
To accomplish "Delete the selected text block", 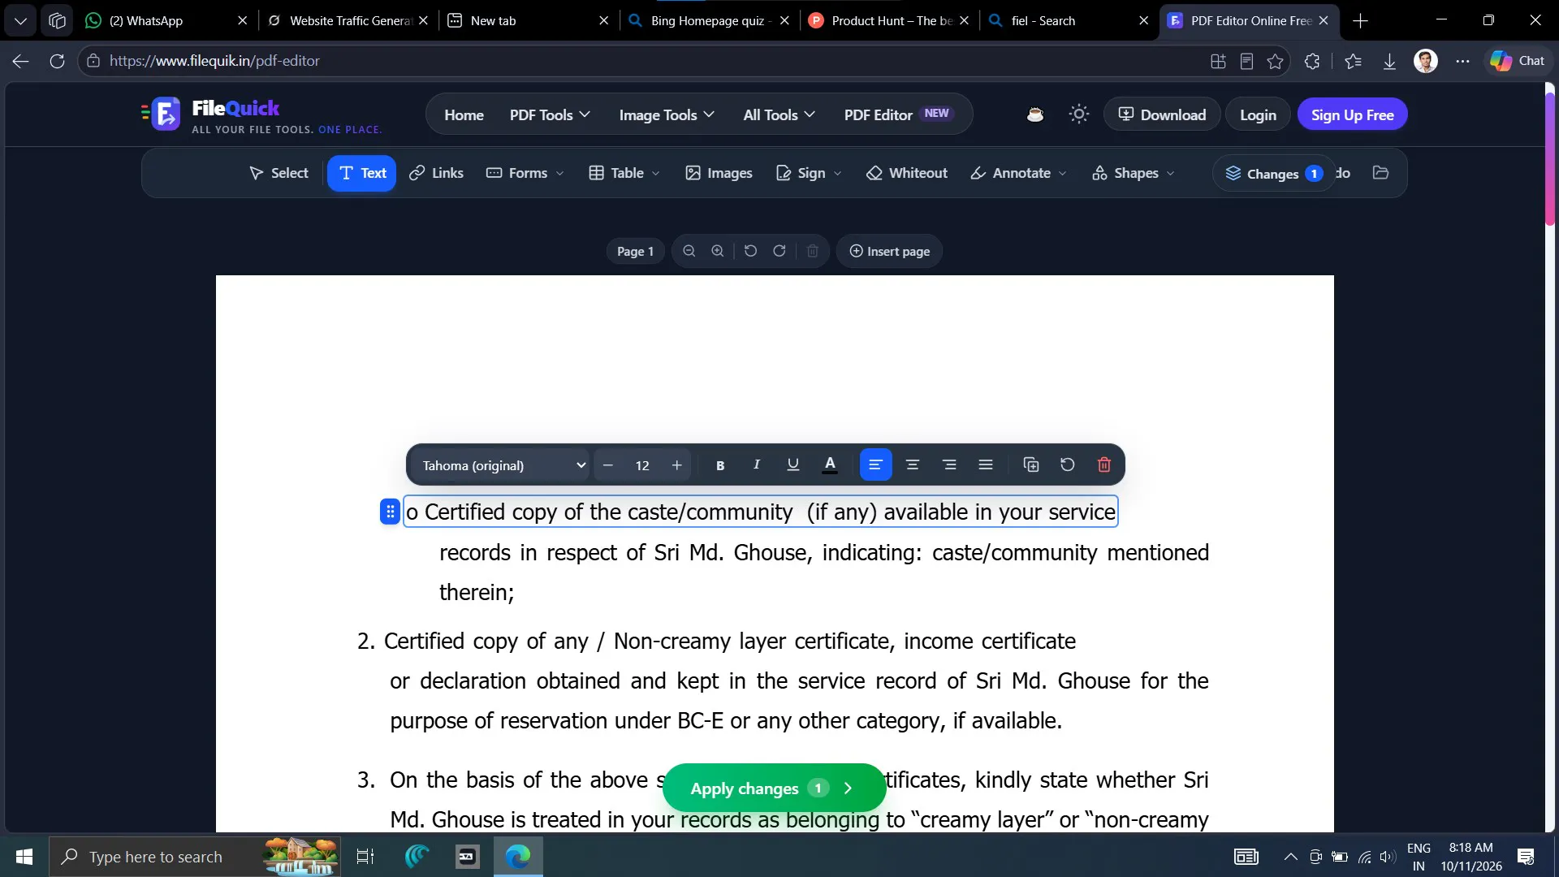I will pyautogui.click(x=1104, y=465).
